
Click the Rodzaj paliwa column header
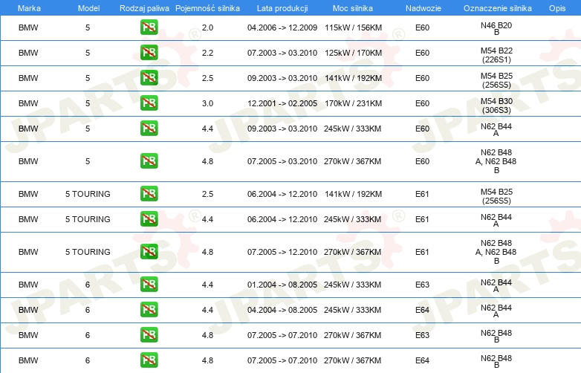[x=144, y=8]
